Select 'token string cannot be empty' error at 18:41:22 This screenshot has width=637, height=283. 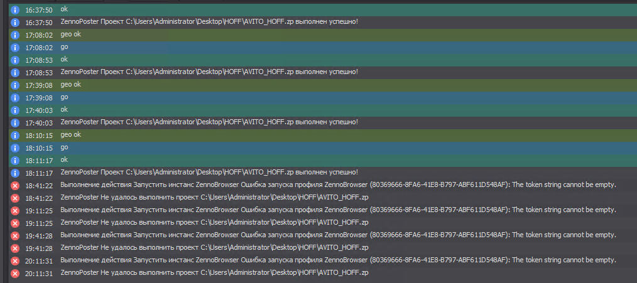339,184
